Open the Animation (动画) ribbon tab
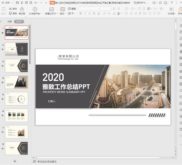This screenshot has width=182, height=165. 72,3
